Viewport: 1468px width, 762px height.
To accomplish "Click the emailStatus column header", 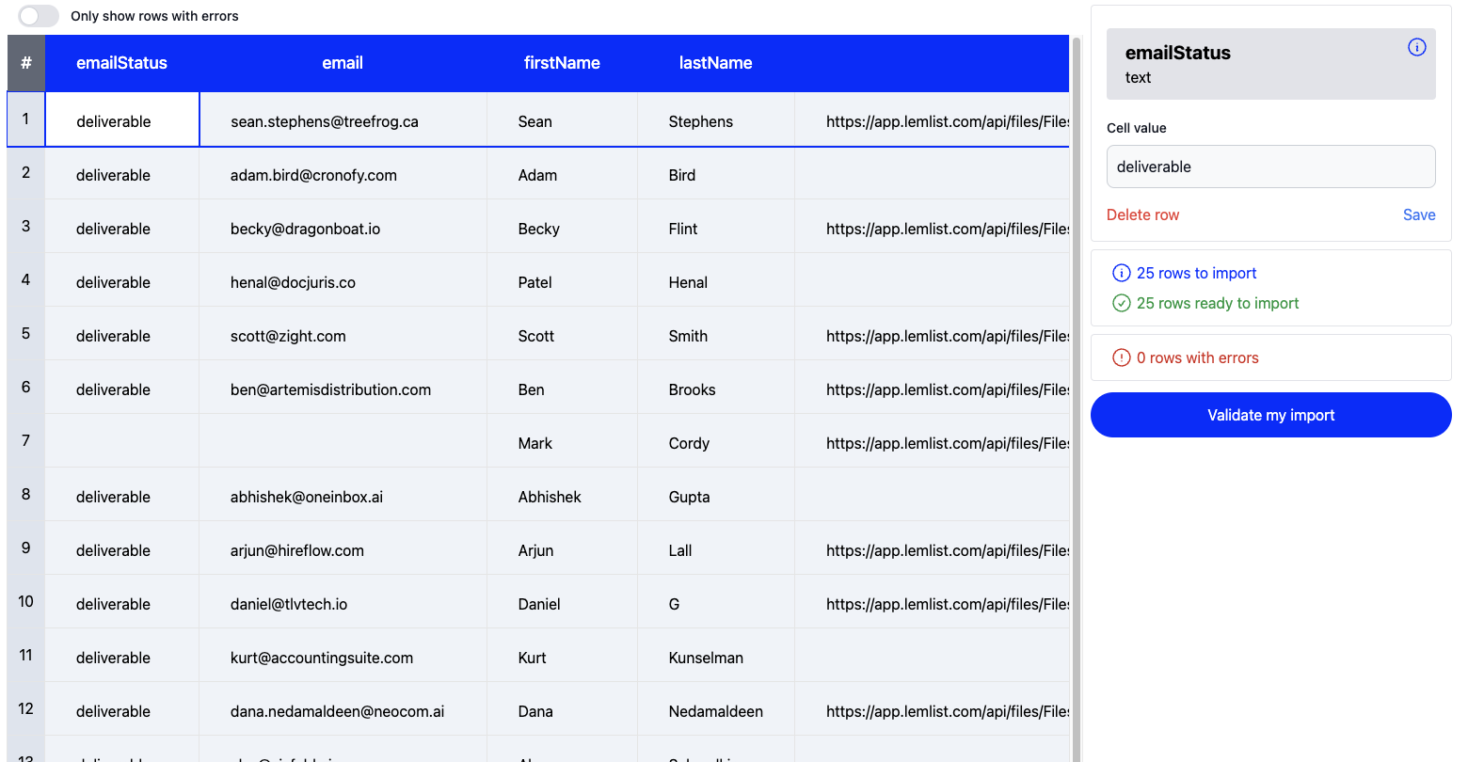I will pos(121,63).
